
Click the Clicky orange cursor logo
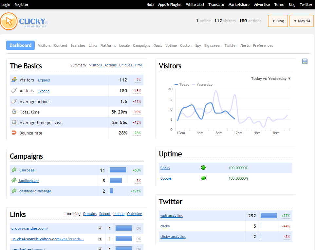[x=9, y=21]
